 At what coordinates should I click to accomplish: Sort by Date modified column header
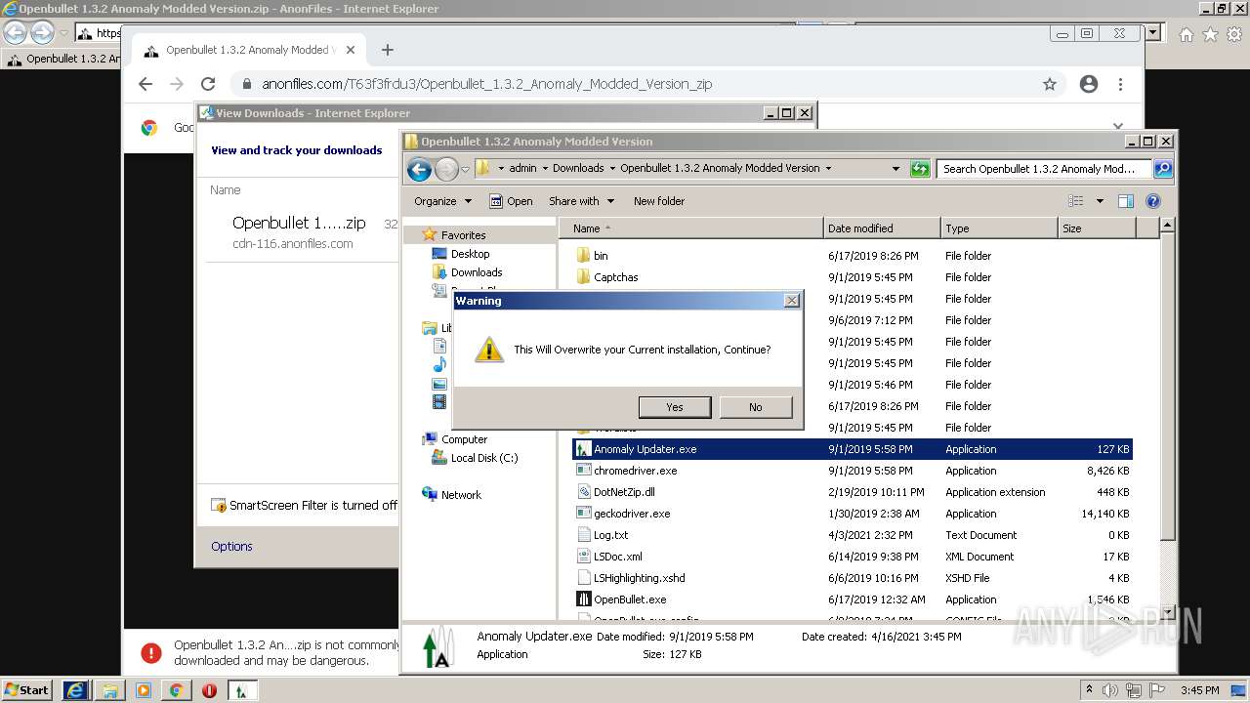coord(883,228)
